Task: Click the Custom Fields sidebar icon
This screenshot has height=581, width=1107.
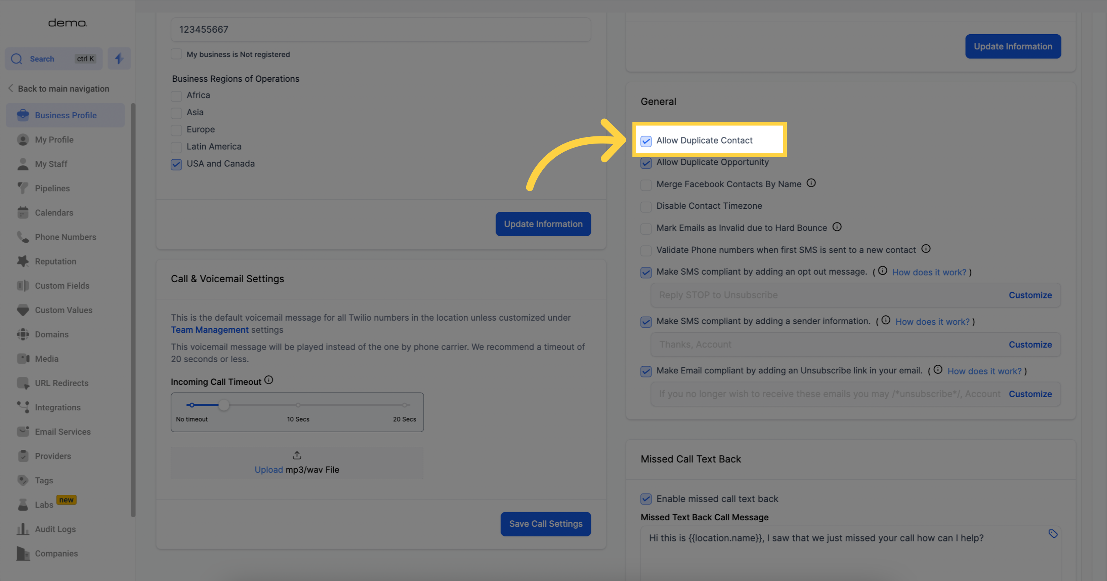Action: coord(21,285)
